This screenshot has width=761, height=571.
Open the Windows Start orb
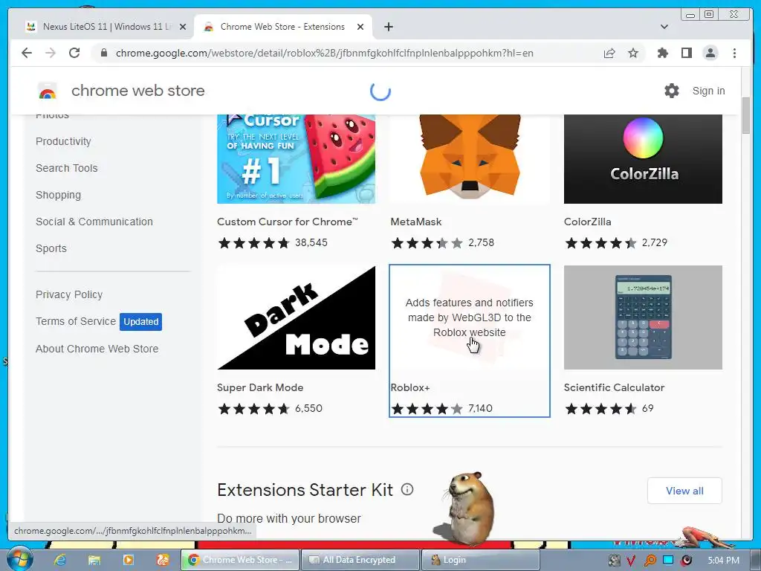[x=19, y=559]
